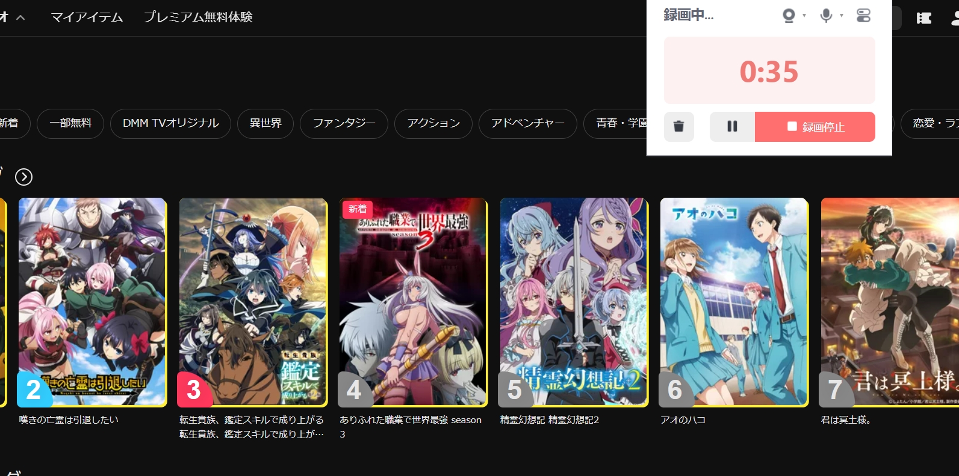
Task: Click the microphone icon in recorder
Action: click(x=827, y=16)
